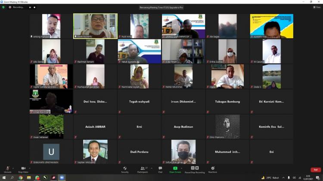323x181 pixels.
Task: Select Eti Kurniati Kom... participant tile
Action: pyautogui.click(x=272, y=102)
